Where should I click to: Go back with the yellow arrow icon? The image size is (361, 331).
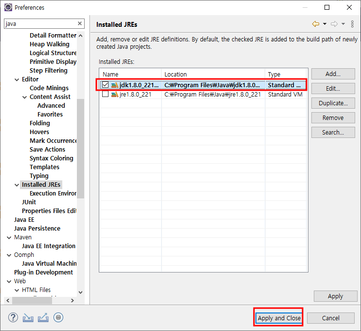[x=316, y=24]
